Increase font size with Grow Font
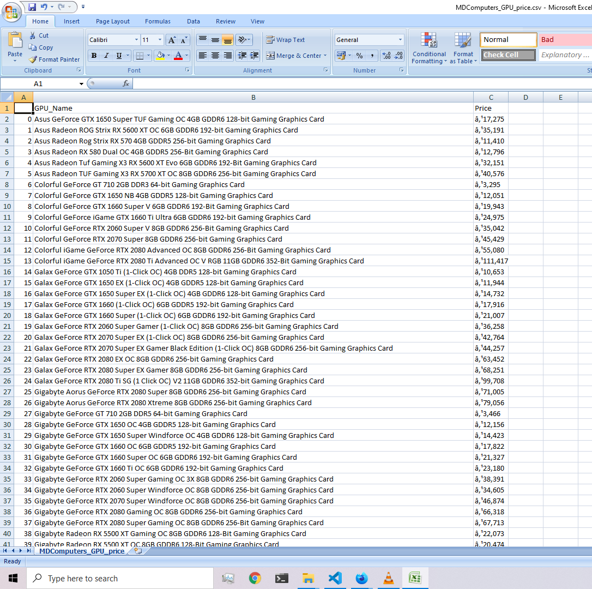592x589 pixels. (x=172, y=40)
